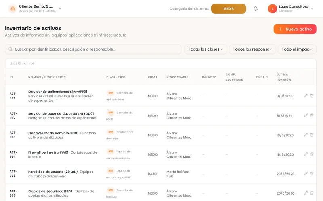Click the '12 de 12 activos' counter
Screen dimensions: 323x201
point(22,64)
